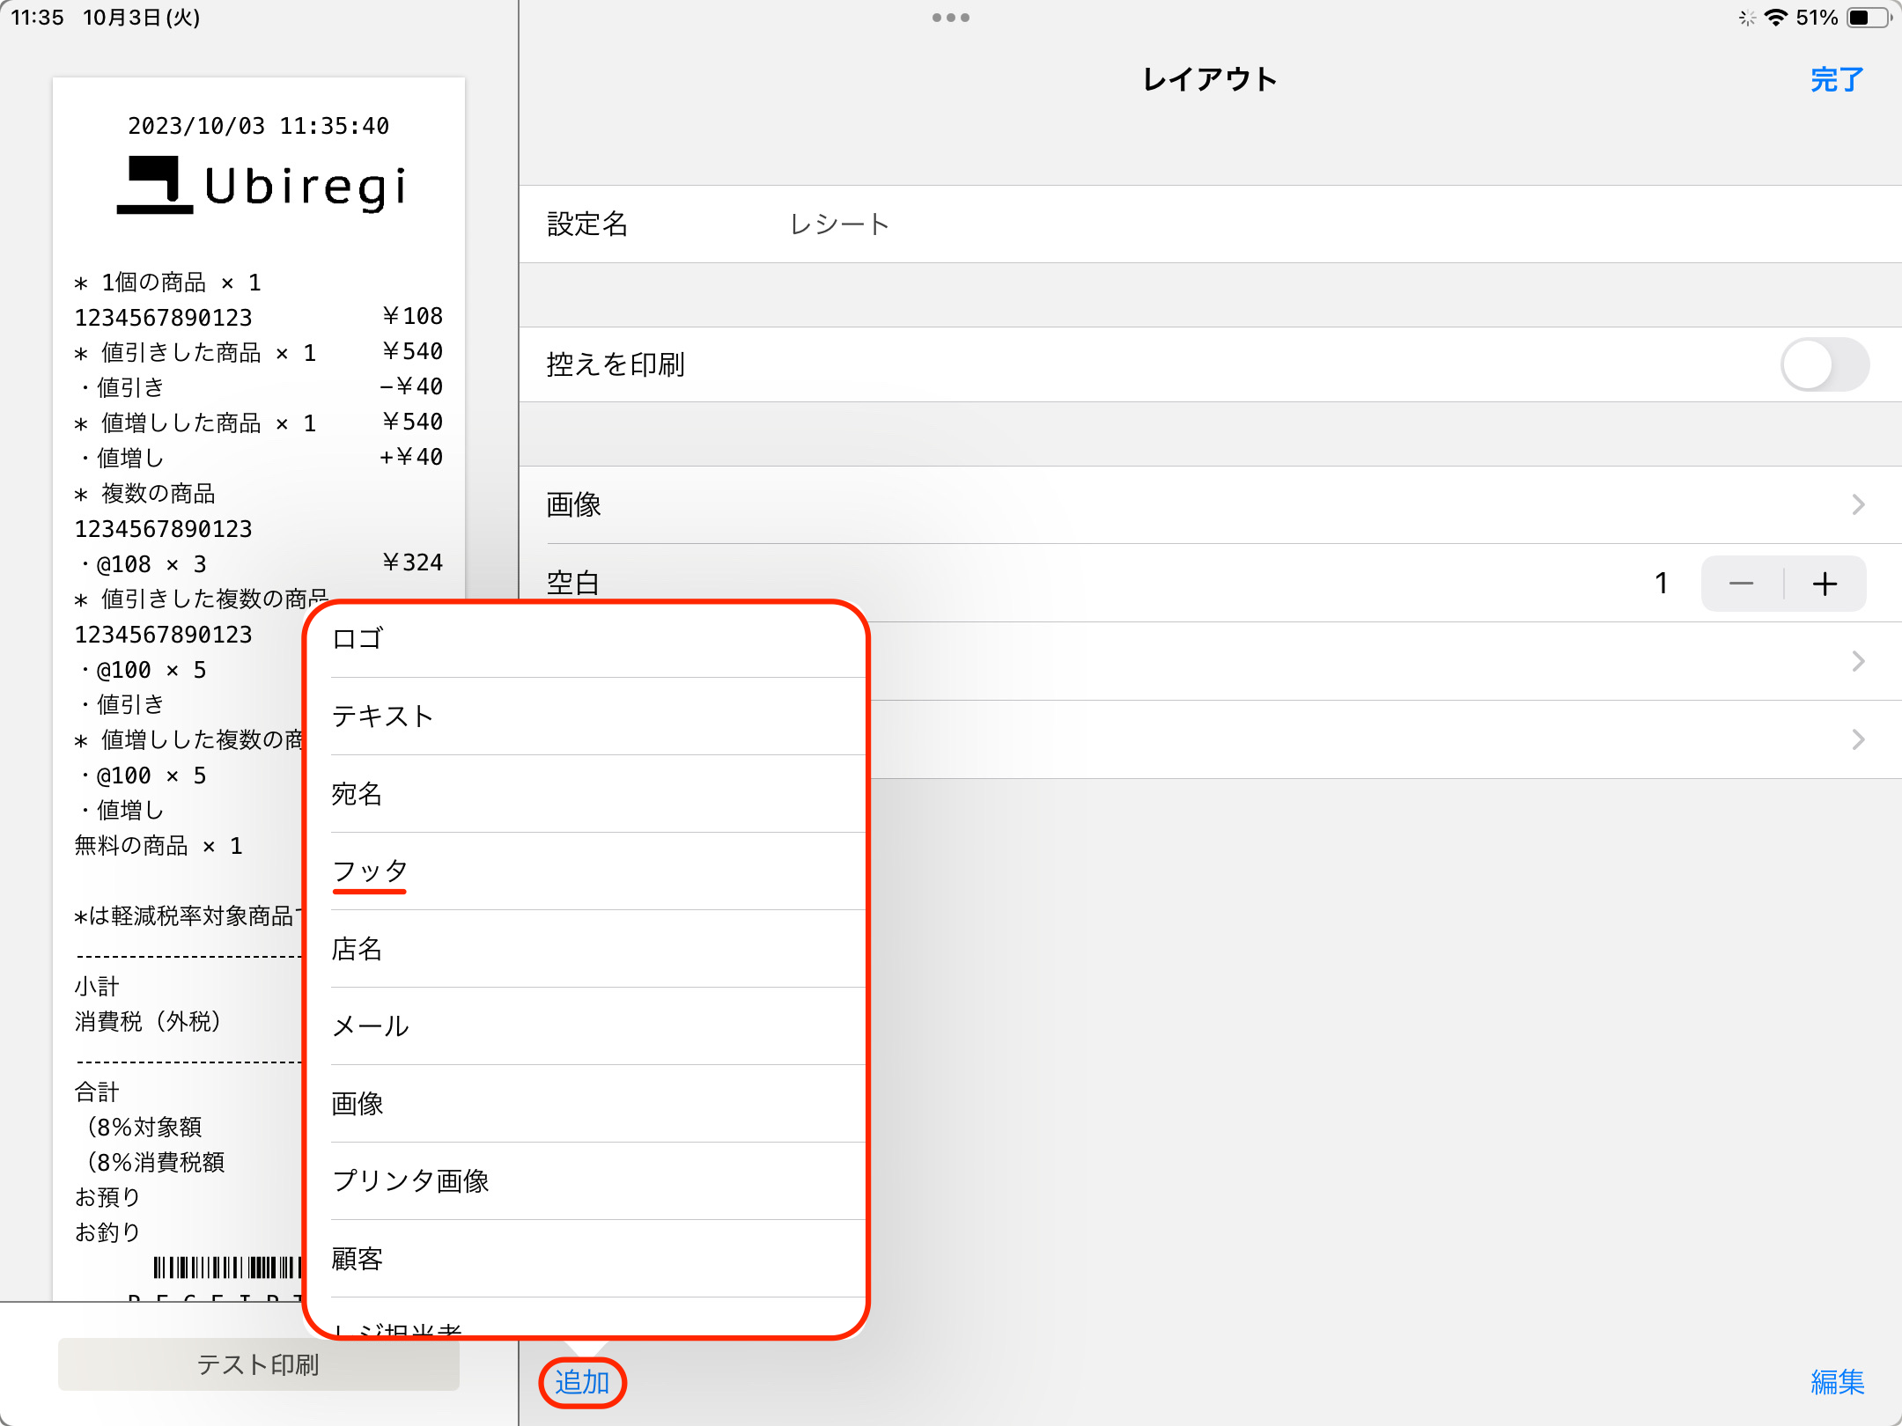Open chevron on last layout row
This screenshot has width=1902, height=1426.
coord(1858,739)
